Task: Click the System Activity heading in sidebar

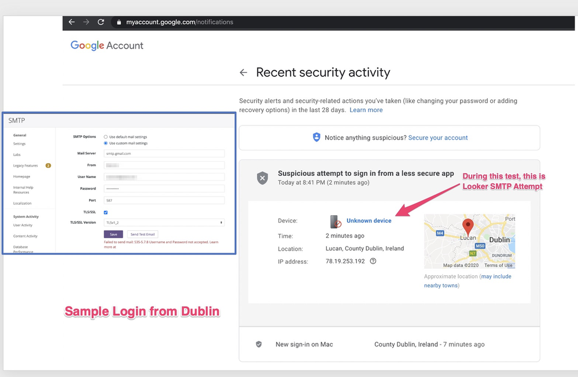Action: pyautogui.click(x=26, y=217)
